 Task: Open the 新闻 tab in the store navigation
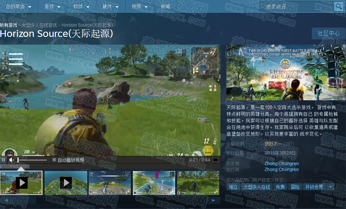(166, 7)
